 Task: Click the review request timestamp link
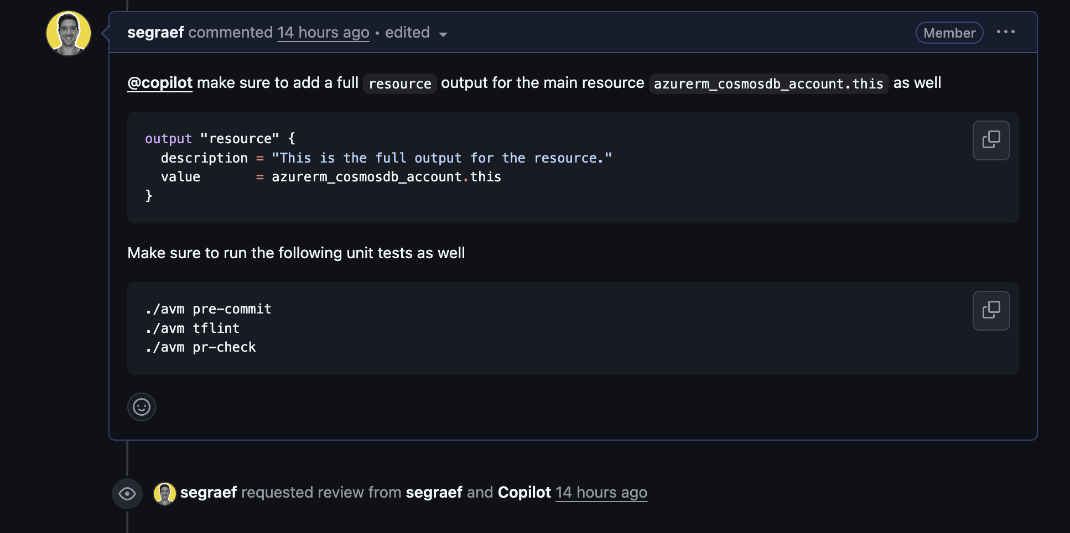point(601,492)
